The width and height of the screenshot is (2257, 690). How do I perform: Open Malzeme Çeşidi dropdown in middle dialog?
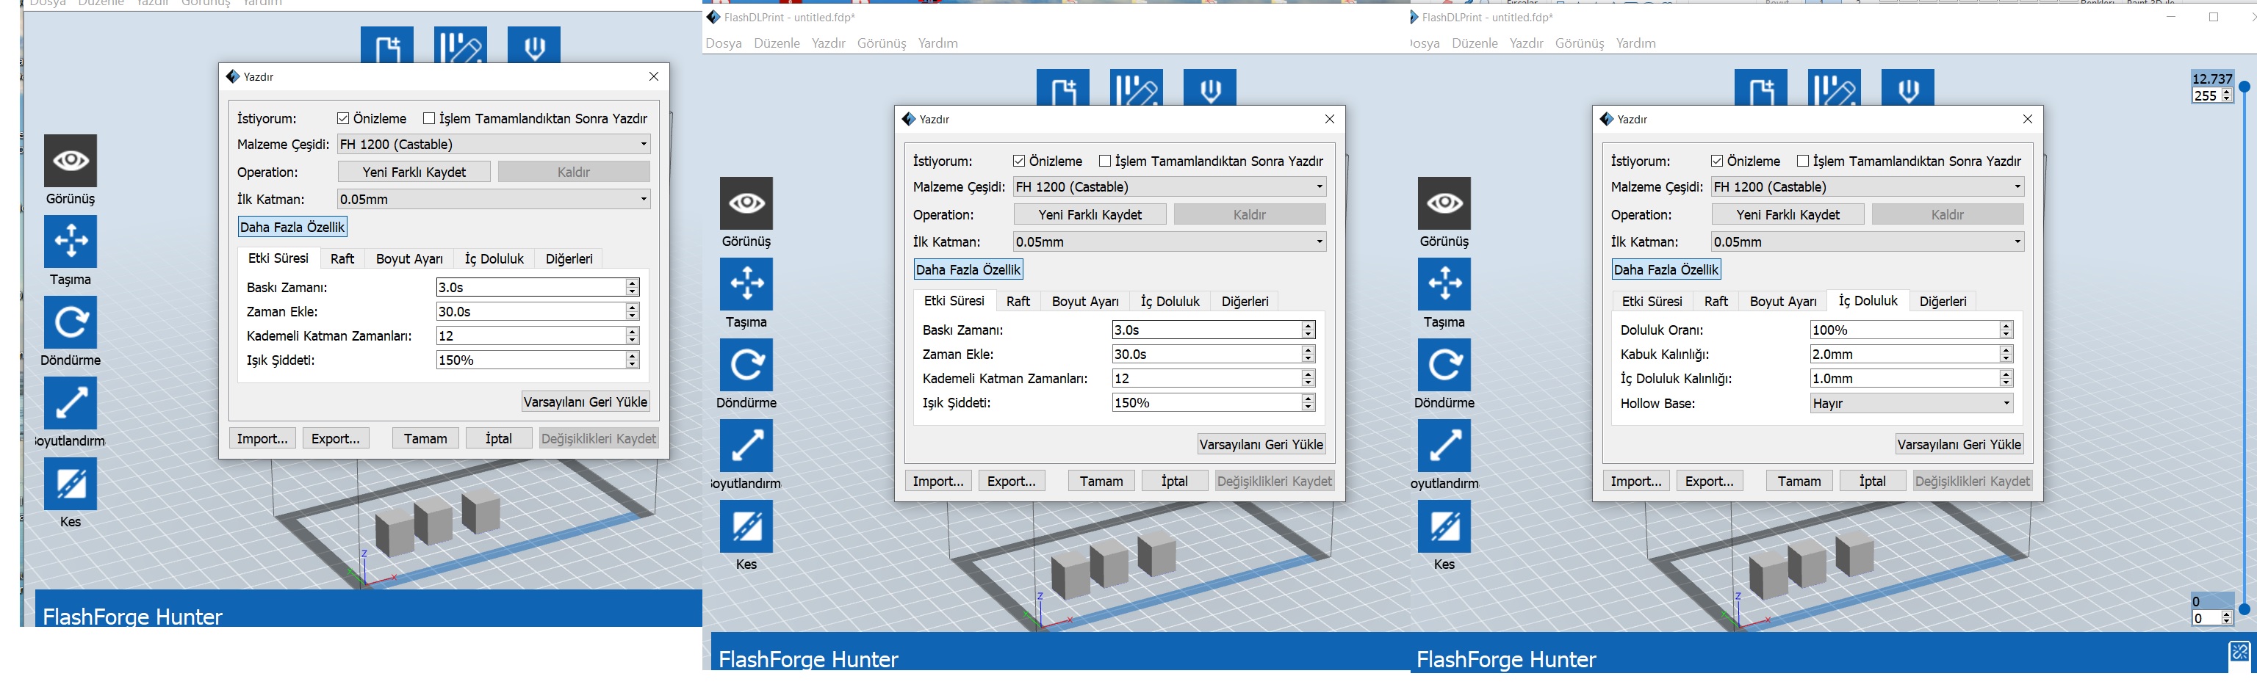[1170, 186]
